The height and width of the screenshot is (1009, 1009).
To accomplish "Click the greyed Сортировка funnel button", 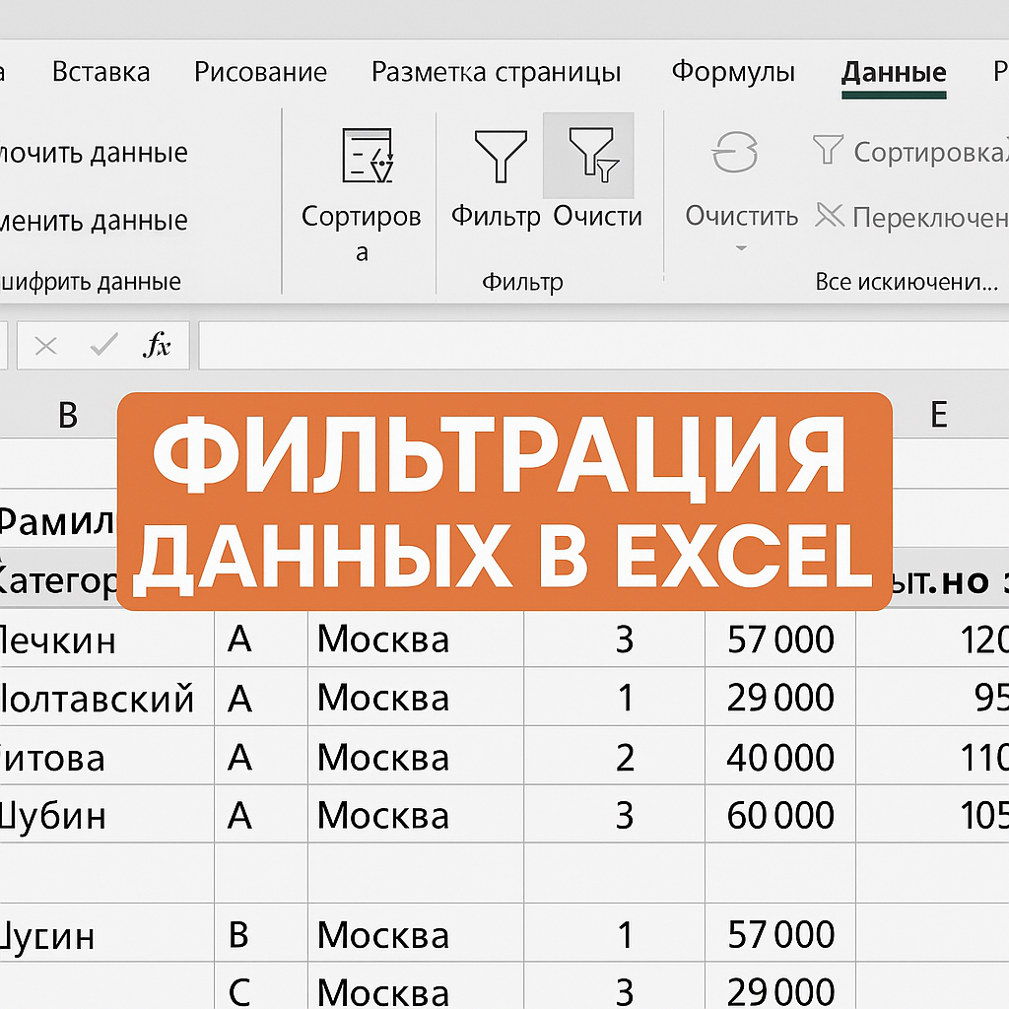I will [908, 151].
